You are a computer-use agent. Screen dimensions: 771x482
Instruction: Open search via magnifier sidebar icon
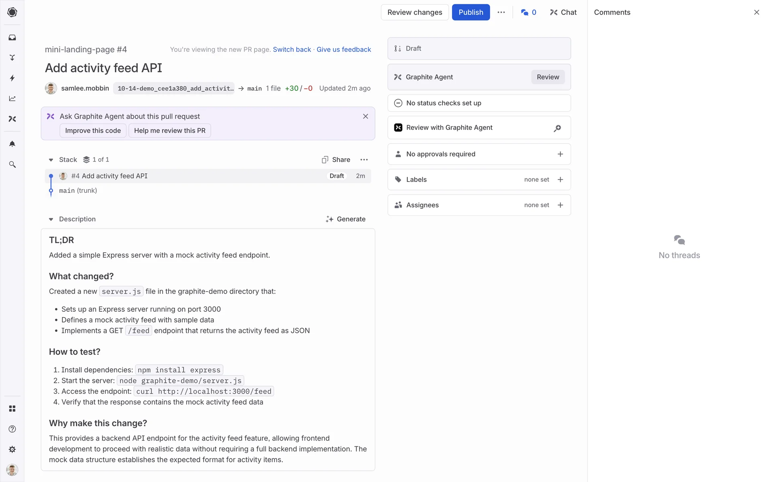click(x=12, y=165)
